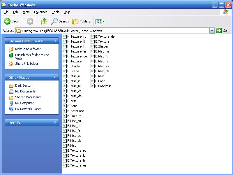Open the Views dropdown arrow
Image resolution: width=233 pixels, height=175 pixels.
(x=104, y=21)
